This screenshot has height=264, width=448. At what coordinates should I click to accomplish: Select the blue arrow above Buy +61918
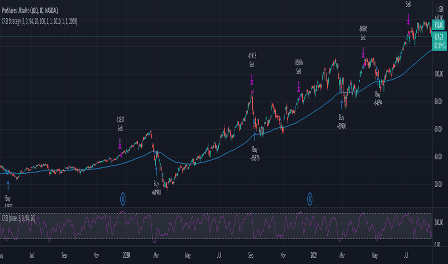pos(156,171)
